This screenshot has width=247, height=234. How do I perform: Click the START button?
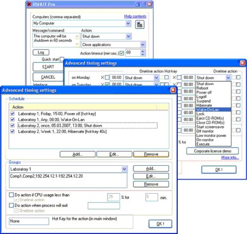tap(48, 67)
